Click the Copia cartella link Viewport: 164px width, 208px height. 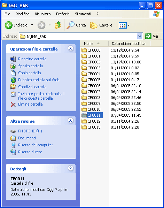point(30,73)
